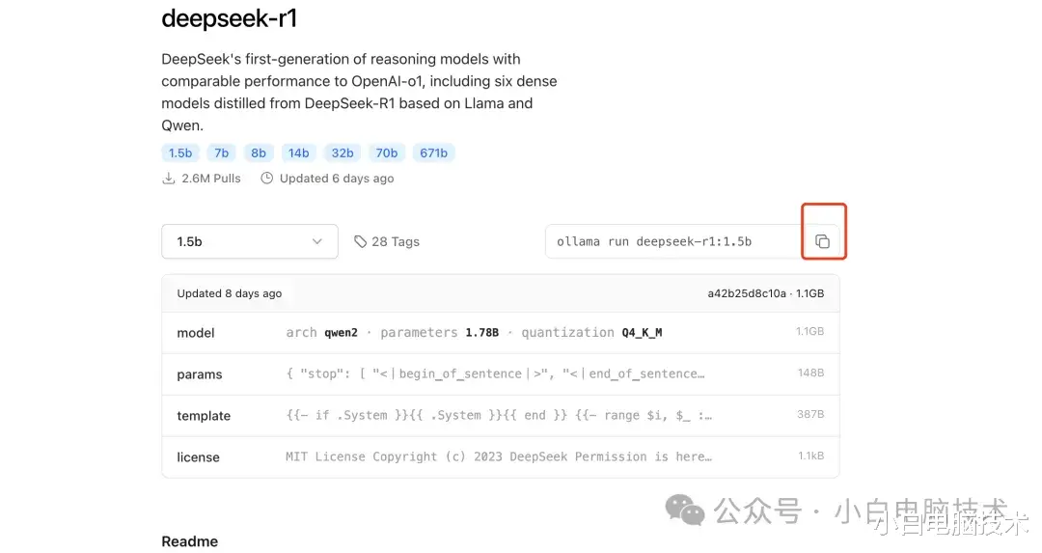This screenshot has width=1042, height=553.
Task: View the template file row
Action: pyautogui.click(x=501, y=415)
